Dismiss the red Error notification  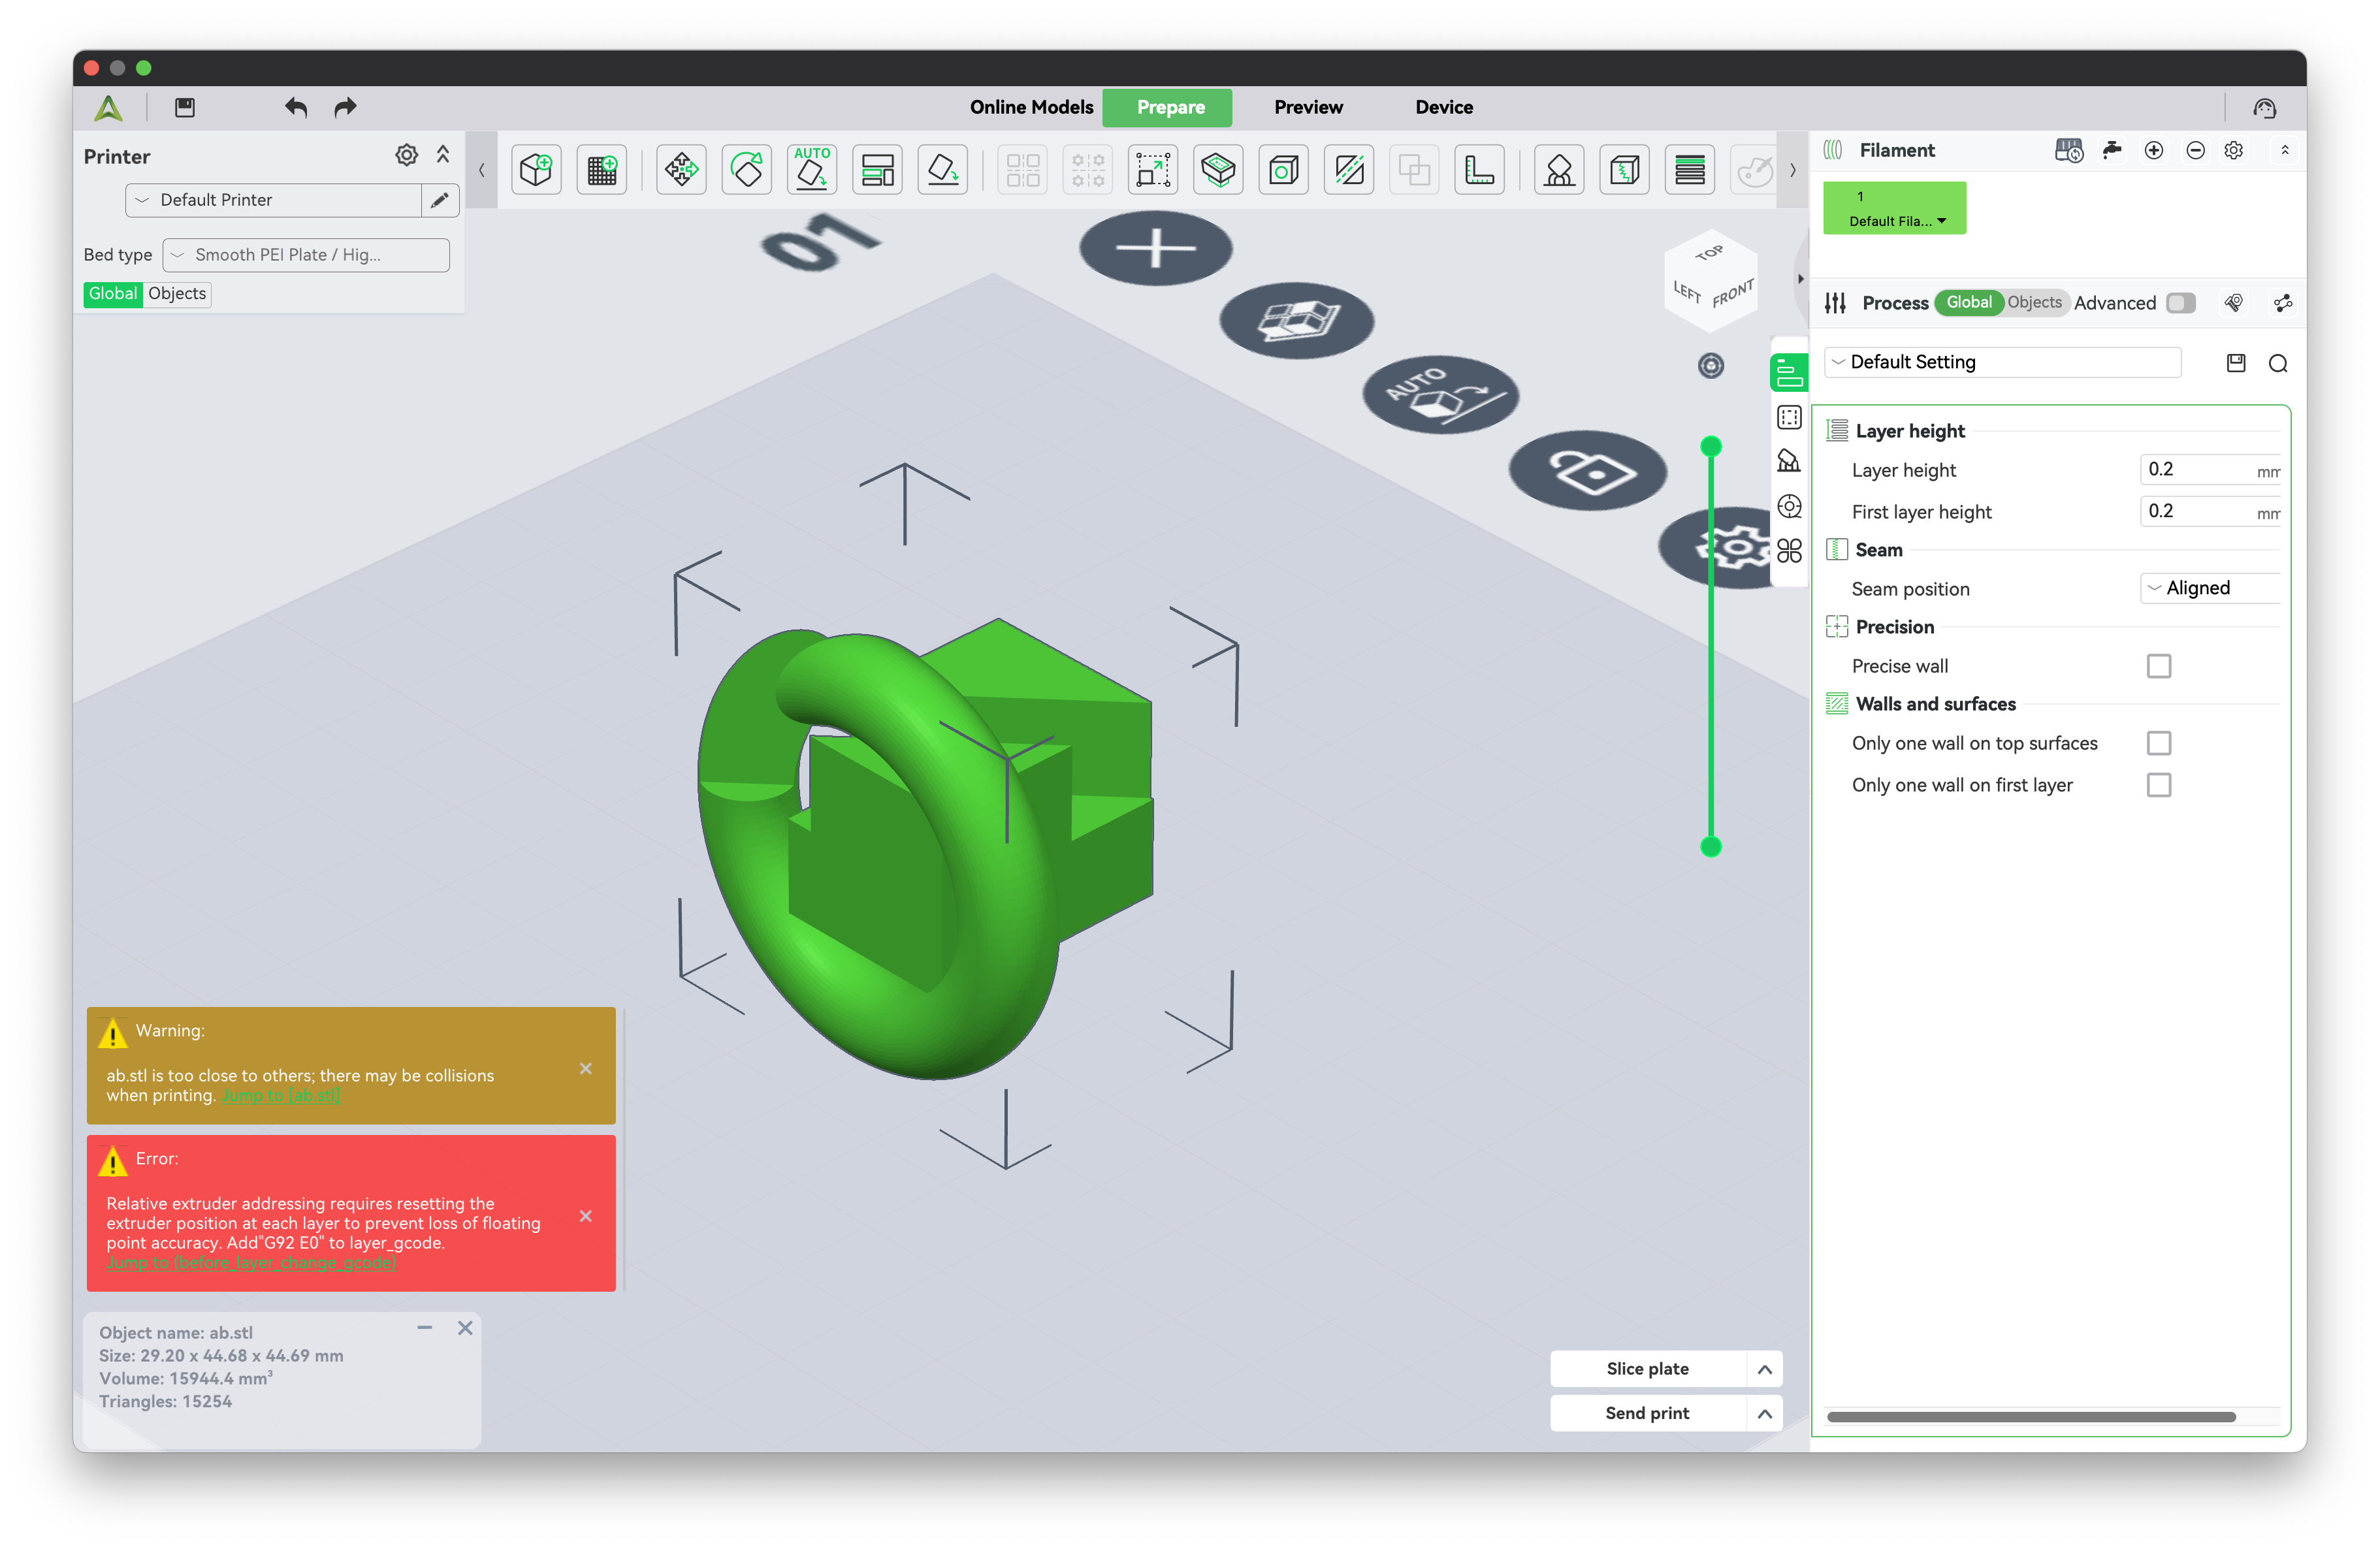586,1216
